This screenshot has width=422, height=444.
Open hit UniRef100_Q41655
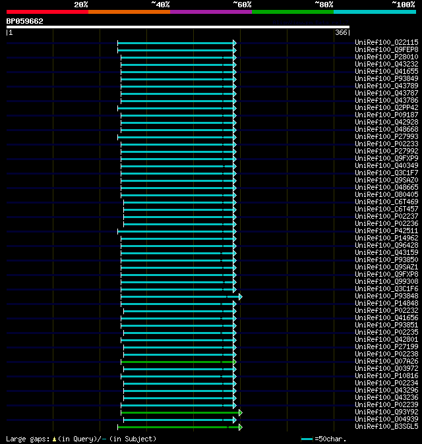click(386, 71)
